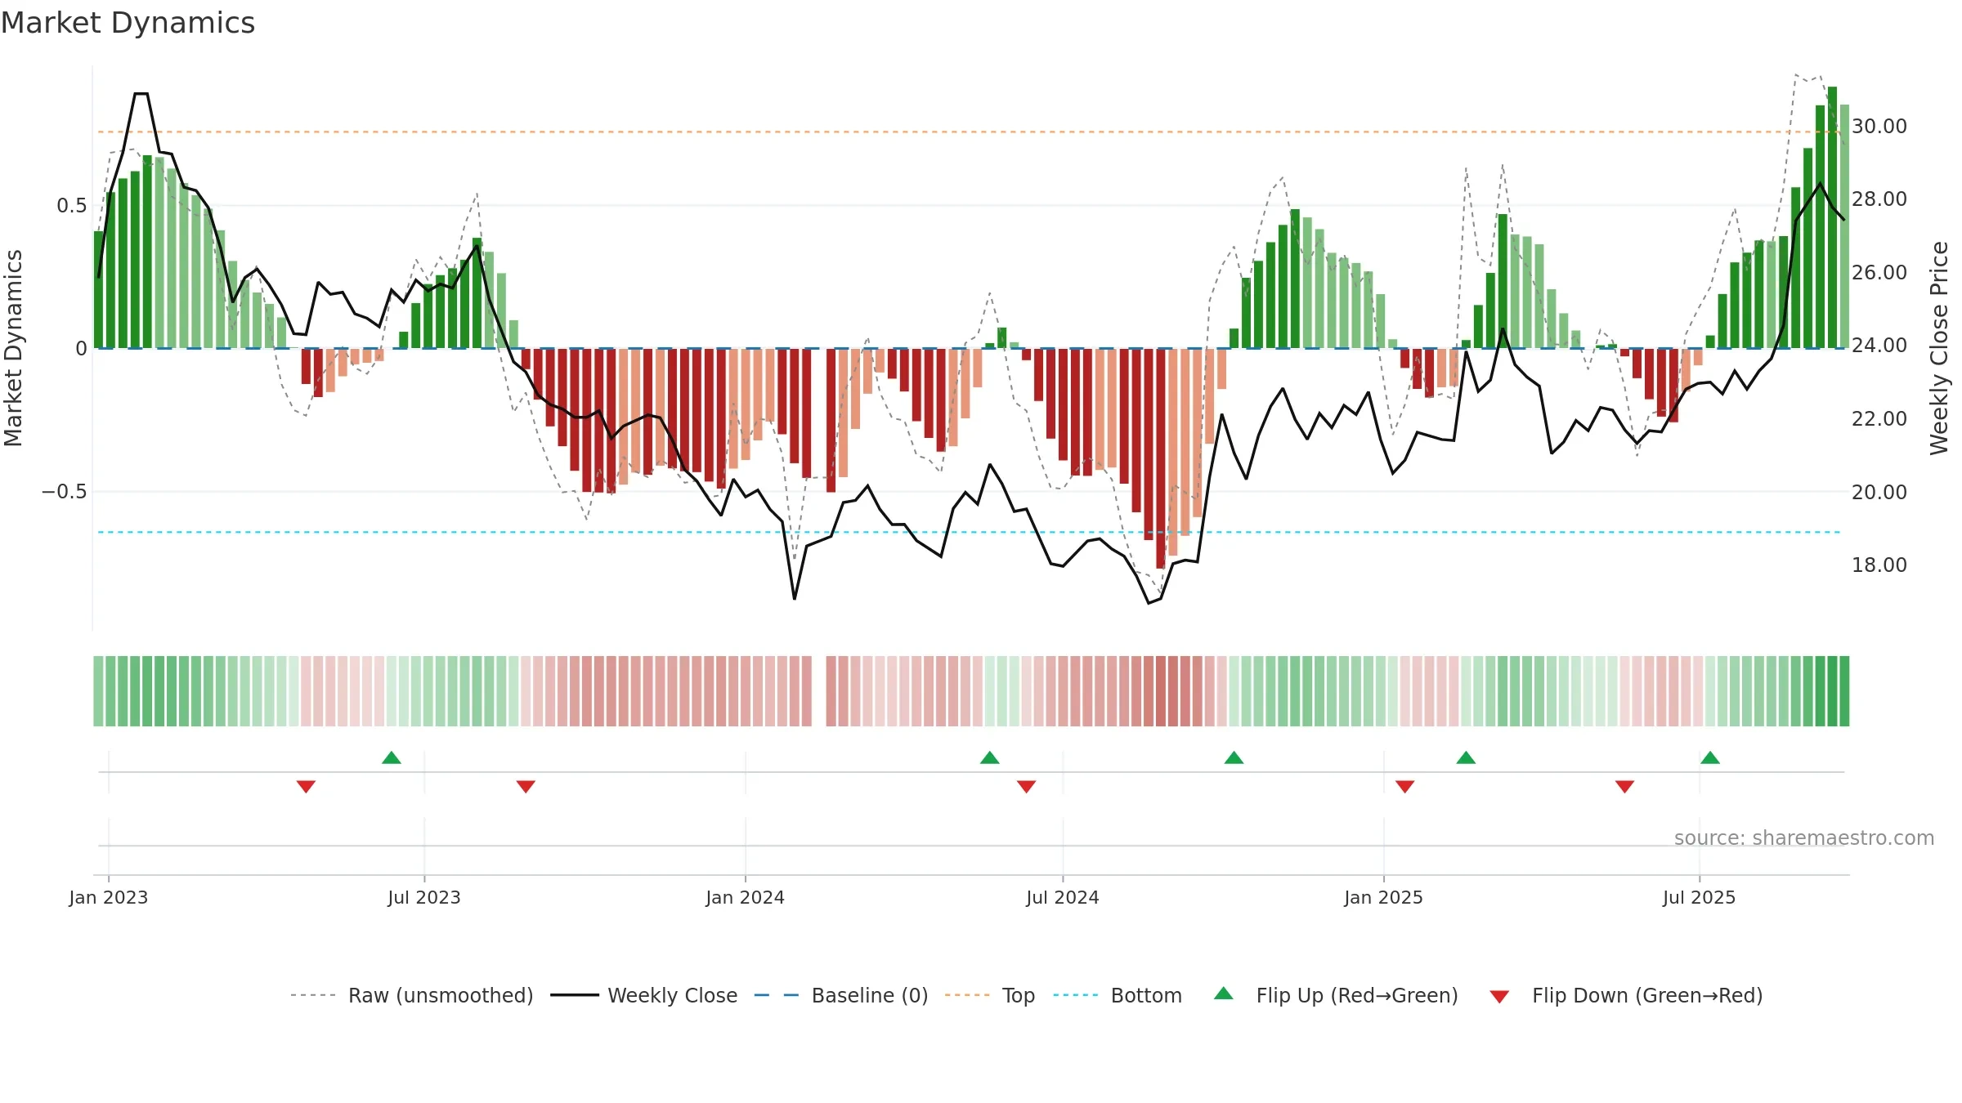Click the Jul 2024 axis label
The height and width of the screenshot is (1103, 1962).
1063,897
